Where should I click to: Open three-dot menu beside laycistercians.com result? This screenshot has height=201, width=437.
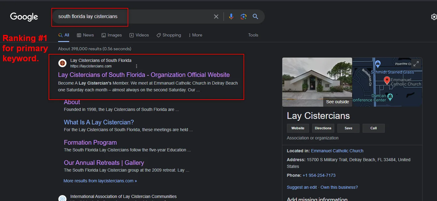pos(137,66)
